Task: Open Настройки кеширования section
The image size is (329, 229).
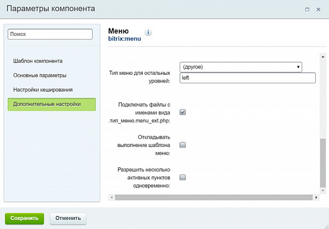Action: pos(43,90)
